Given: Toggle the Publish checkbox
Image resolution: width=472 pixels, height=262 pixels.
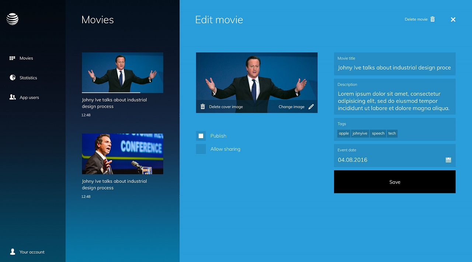Looking at the screenshot, I should 201,136.
